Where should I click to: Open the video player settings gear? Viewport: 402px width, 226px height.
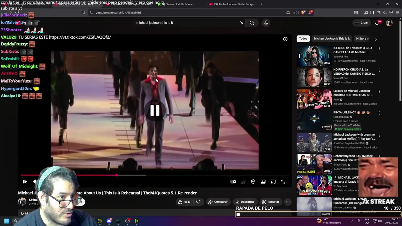(x=253, y=182)
